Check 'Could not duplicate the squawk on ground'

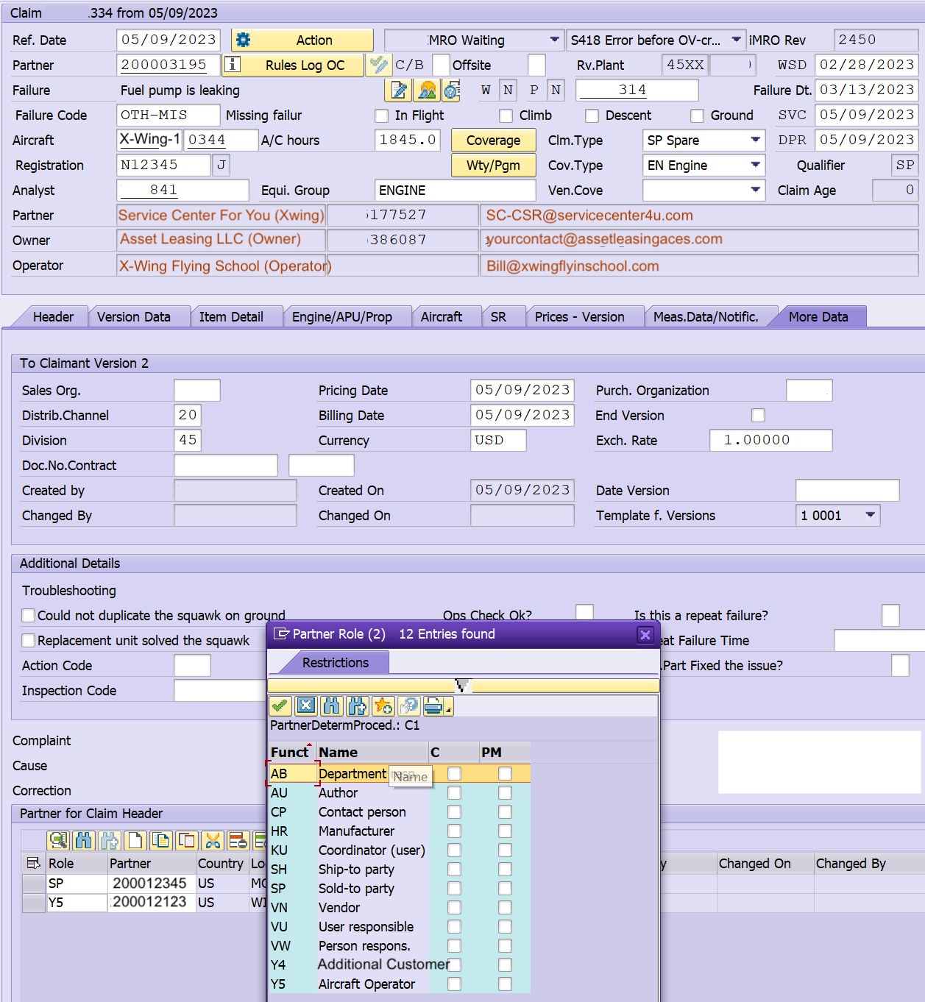point(29,616)
